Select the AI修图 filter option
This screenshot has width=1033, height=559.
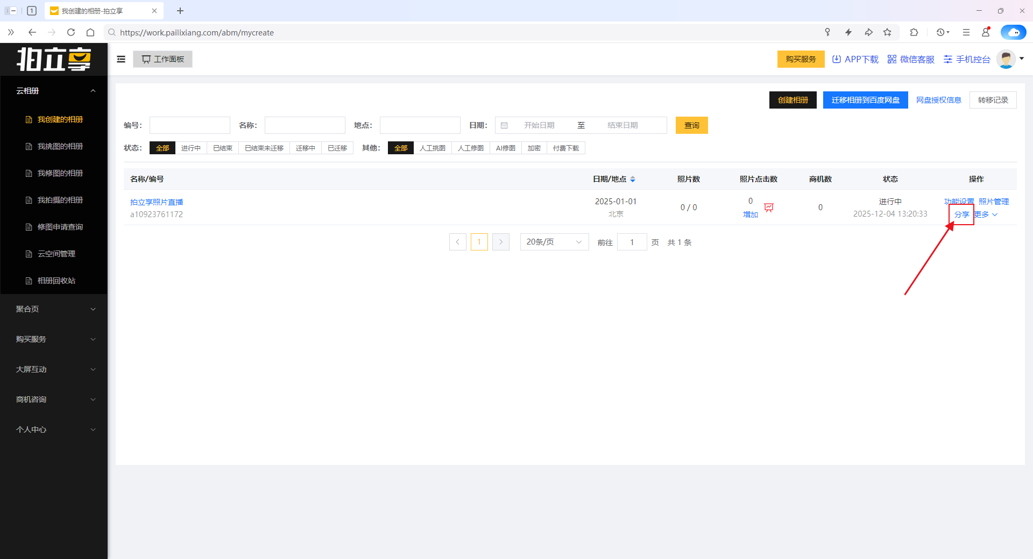[x=505, y=148]
